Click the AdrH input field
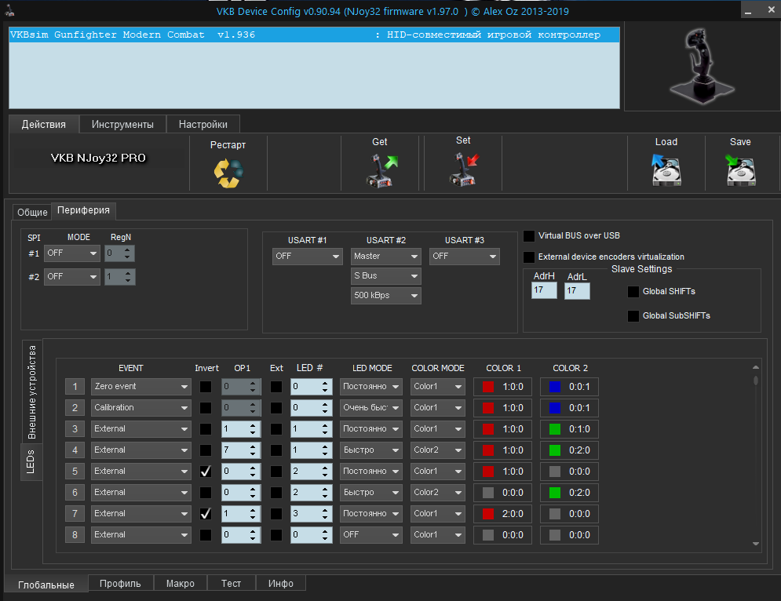The height and width of the screenshot is (601, 781). (544, 291)
